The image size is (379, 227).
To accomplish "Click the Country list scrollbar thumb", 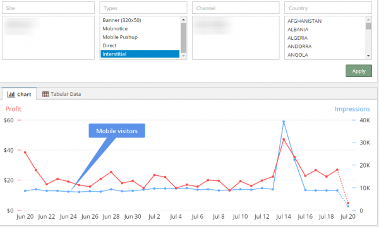I will tap(368, 26).
